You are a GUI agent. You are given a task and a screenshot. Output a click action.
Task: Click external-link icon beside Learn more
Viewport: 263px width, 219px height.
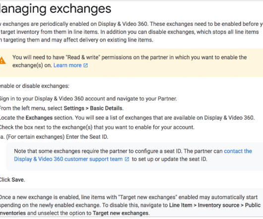click(85, 65)
